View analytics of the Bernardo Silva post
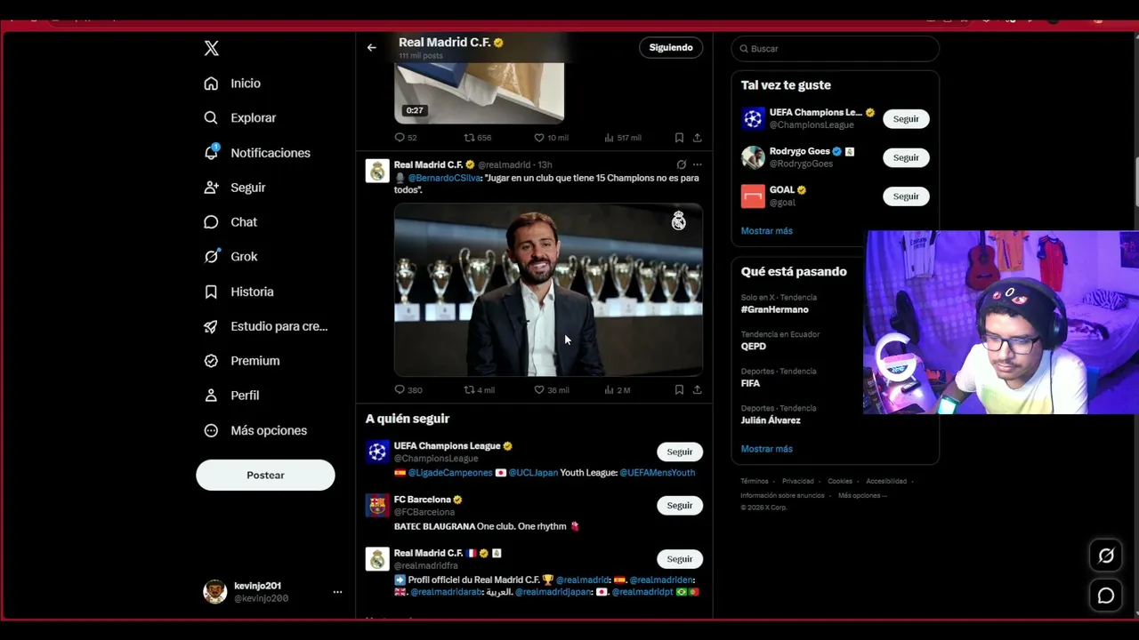This screenshot has width=1139, height=640. (610, 389)
